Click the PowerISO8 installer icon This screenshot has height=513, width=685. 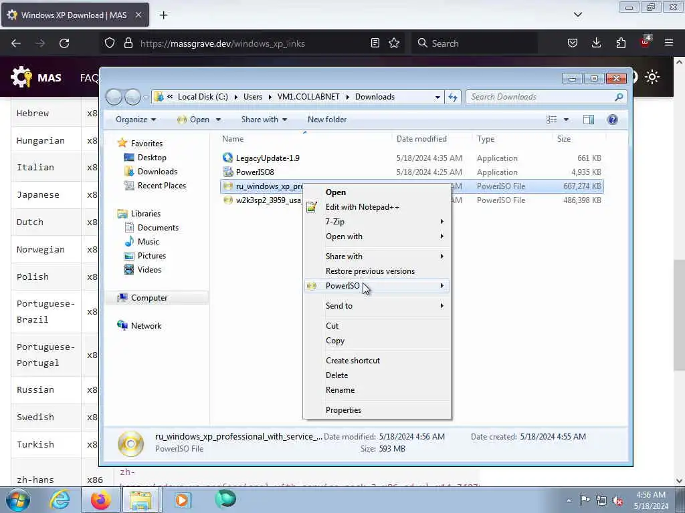point(227,172)
